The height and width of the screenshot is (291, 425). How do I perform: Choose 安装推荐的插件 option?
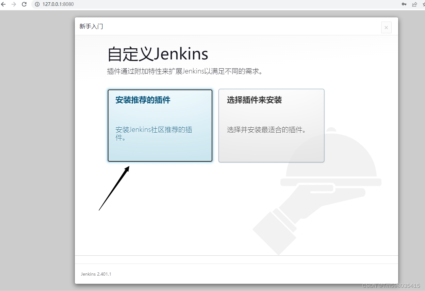point(160,125)
